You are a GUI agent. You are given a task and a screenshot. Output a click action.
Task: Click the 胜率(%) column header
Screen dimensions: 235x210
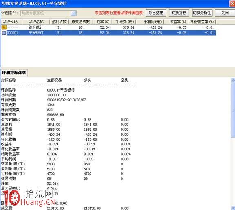[102, 22]
